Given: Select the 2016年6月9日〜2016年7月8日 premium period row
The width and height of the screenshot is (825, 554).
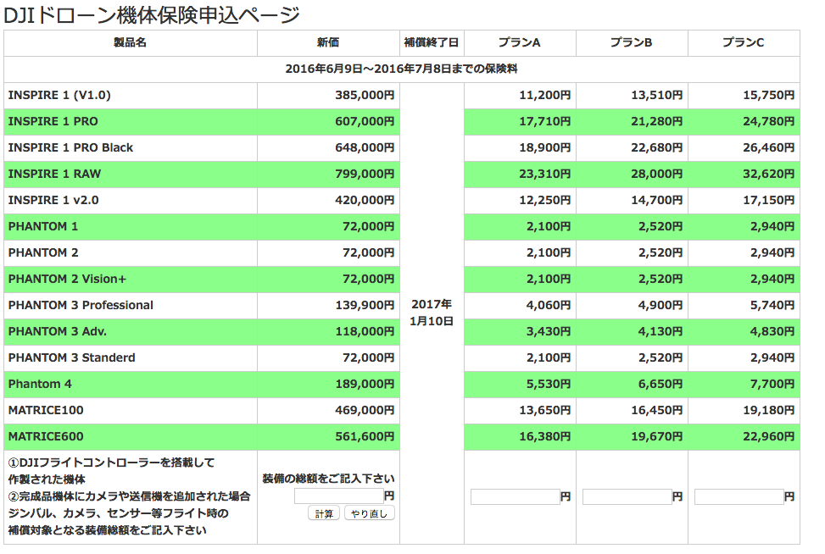Looking at the screenshot, I should coord(401,69).
